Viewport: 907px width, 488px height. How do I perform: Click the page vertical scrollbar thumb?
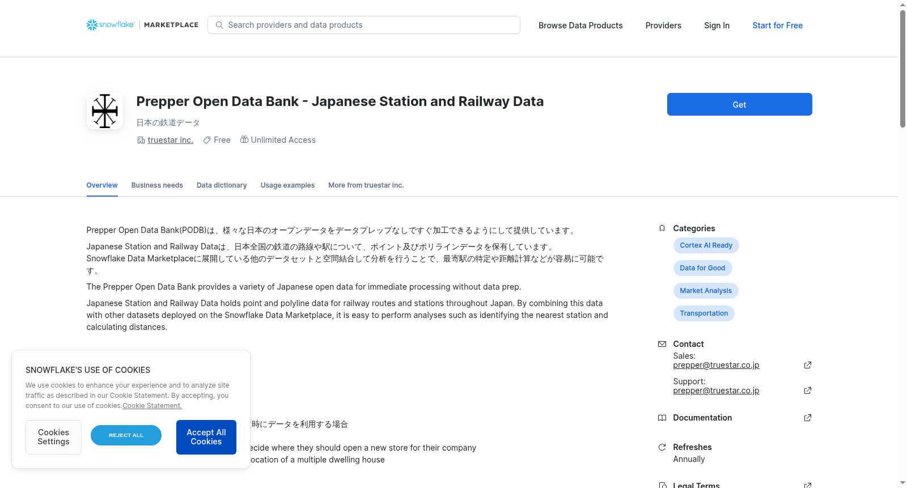coord(903,69)
